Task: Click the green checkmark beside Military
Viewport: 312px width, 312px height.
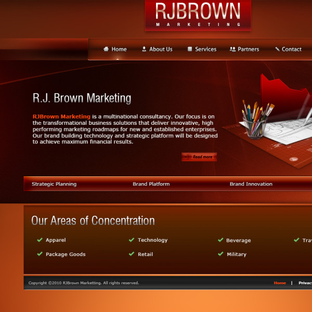Action: 220,254
